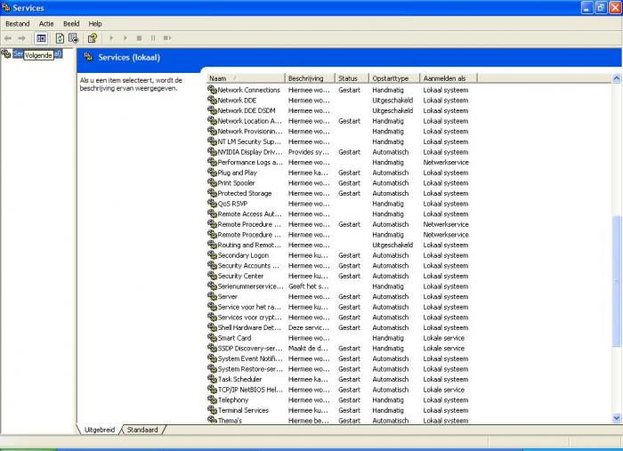Click the Back arrow toolbar icon
This screenshot has height=451, width=623.
(8, 38)
